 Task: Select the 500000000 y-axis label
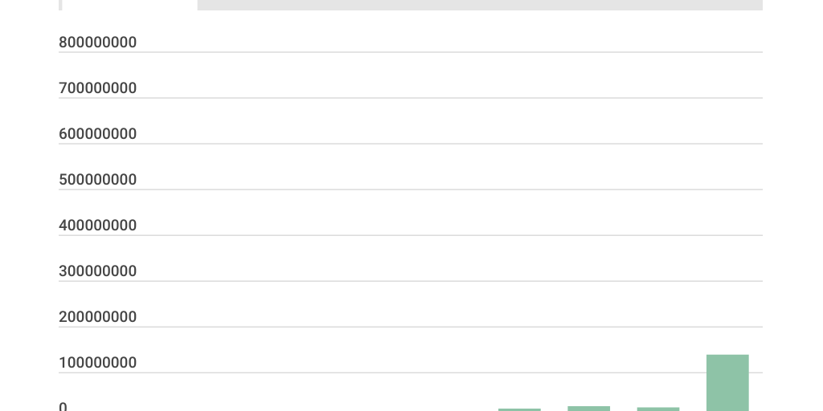tap(97, 180)
